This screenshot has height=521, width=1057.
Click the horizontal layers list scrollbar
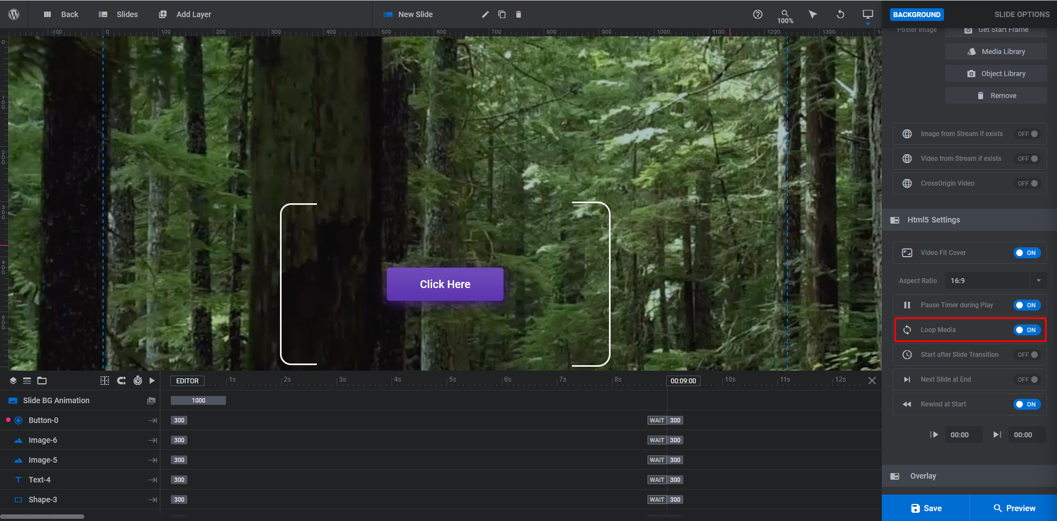(42, 517)
